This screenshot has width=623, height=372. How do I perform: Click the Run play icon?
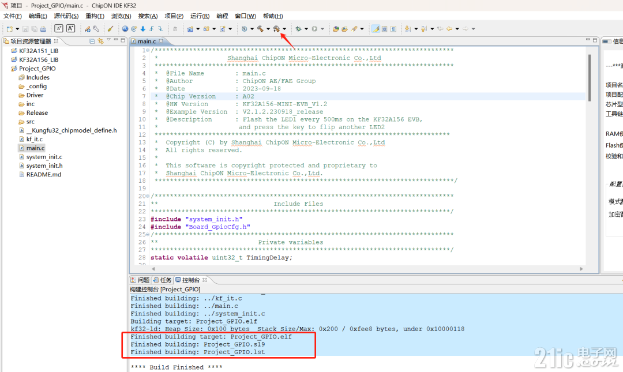click(x=314, y=29)
